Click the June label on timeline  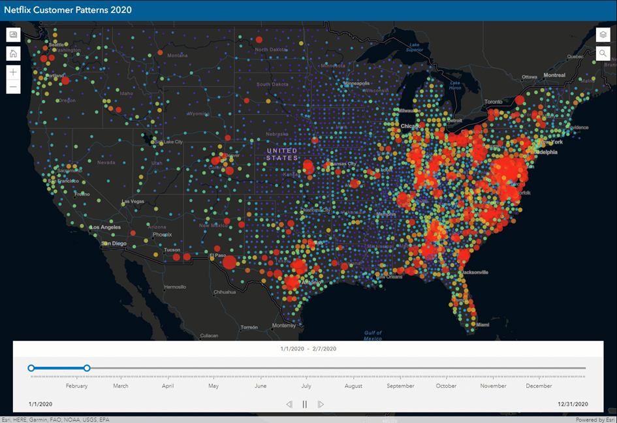click(x=261, y=386)
